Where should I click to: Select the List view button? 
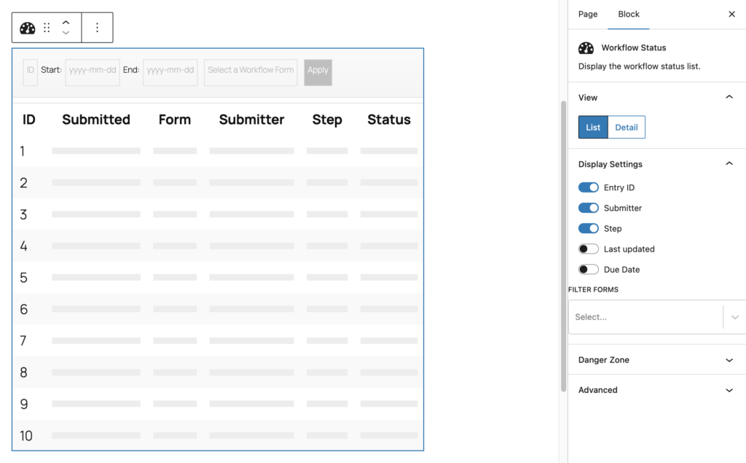(x=593, y=127)
